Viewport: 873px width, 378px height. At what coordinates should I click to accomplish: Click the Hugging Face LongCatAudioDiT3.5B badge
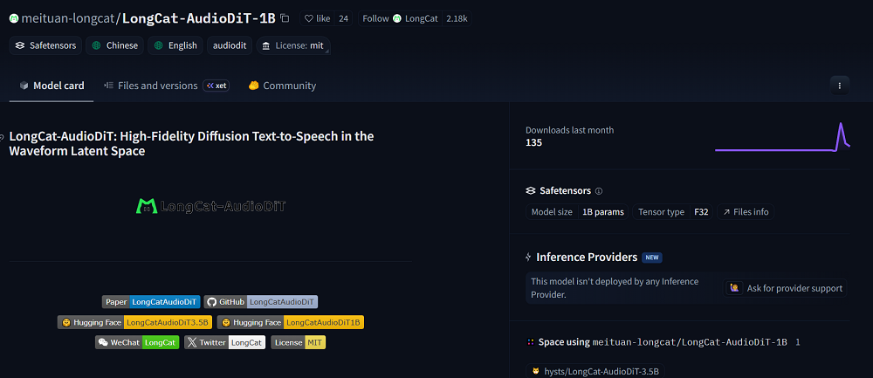coord(135,322)
